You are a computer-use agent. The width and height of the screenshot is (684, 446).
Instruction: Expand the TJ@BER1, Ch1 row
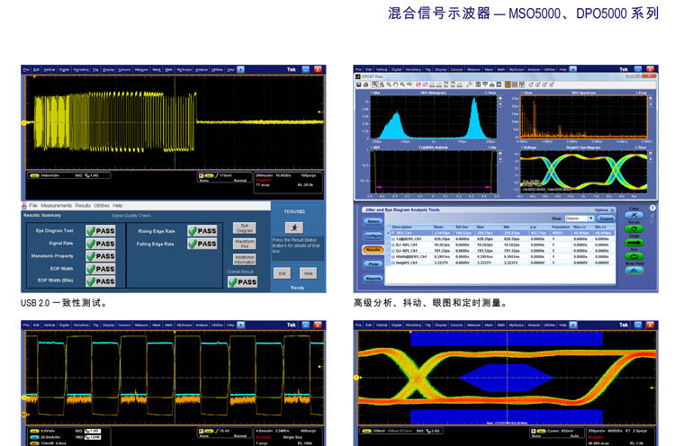393,239
